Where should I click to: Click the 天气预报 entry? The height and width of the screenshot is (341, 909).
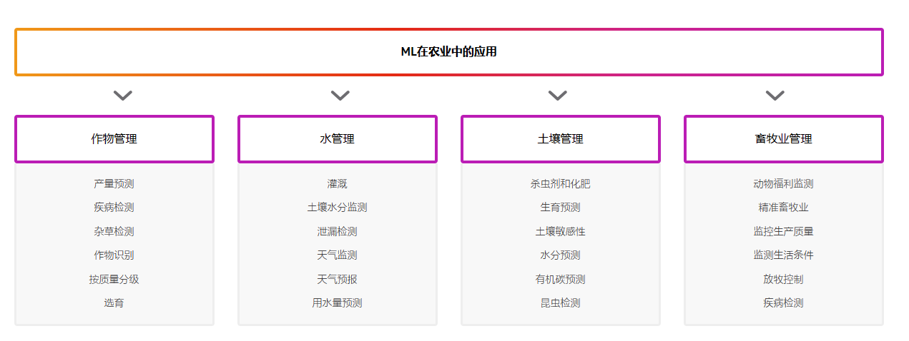pos(337,279)
